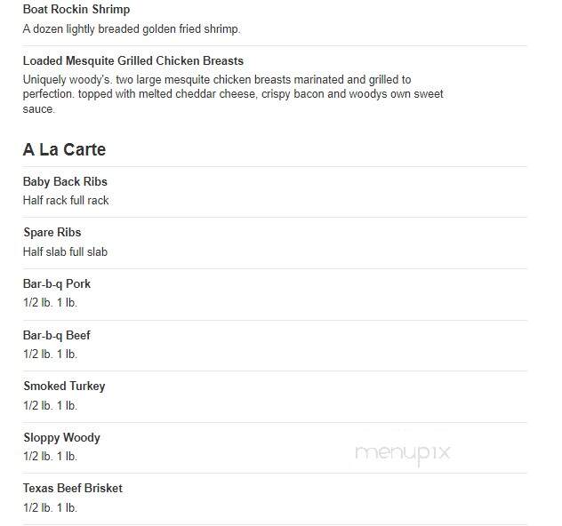Open the Bar-b-q Pork item
Image resolution: width=562 pixels, height=526 pixels.
57,284
